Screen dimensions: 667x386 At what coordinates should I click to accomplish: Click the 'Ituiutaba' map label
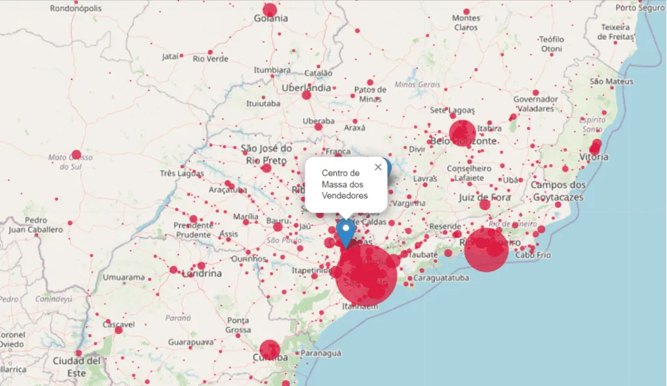263,103
